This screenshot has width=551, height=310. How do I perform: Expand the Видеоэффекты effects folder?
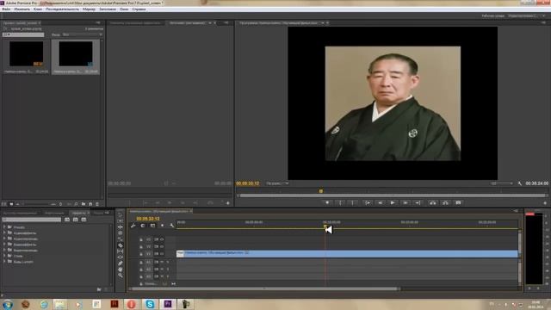(x=4, y=245)
